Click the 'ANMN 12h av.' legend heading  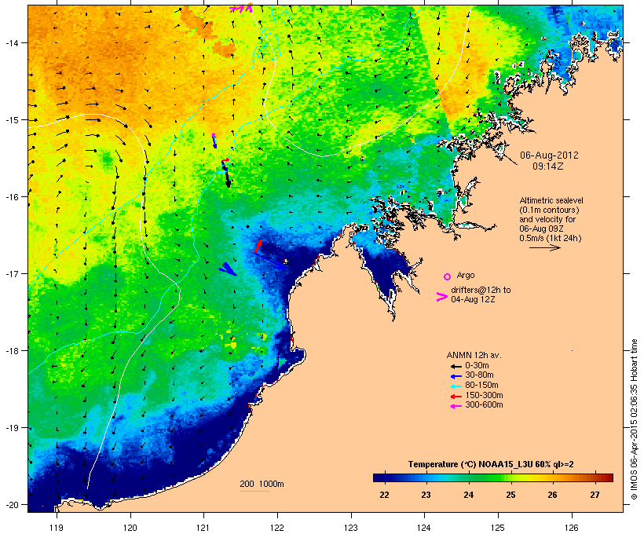pyautogui.click(x=474, y=355)
